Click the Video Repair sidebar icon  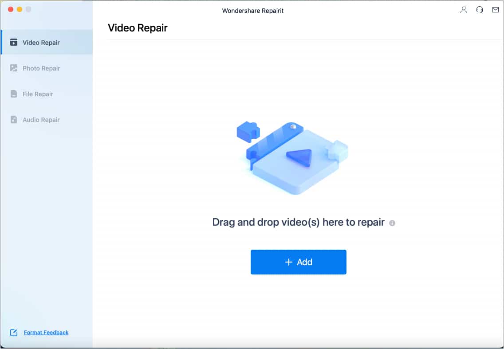[x=13, y=42]
